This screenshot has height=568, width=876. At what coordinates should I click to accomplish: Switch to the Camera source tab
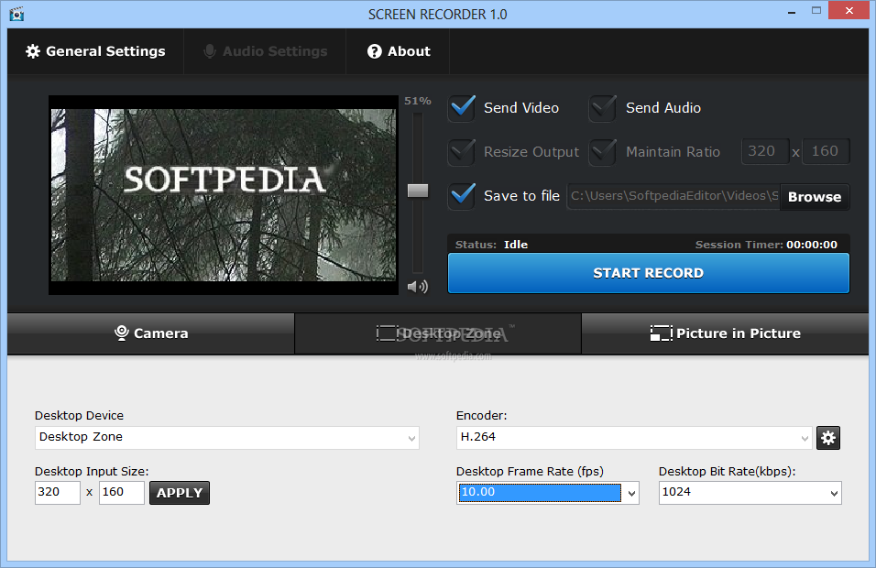151,333
